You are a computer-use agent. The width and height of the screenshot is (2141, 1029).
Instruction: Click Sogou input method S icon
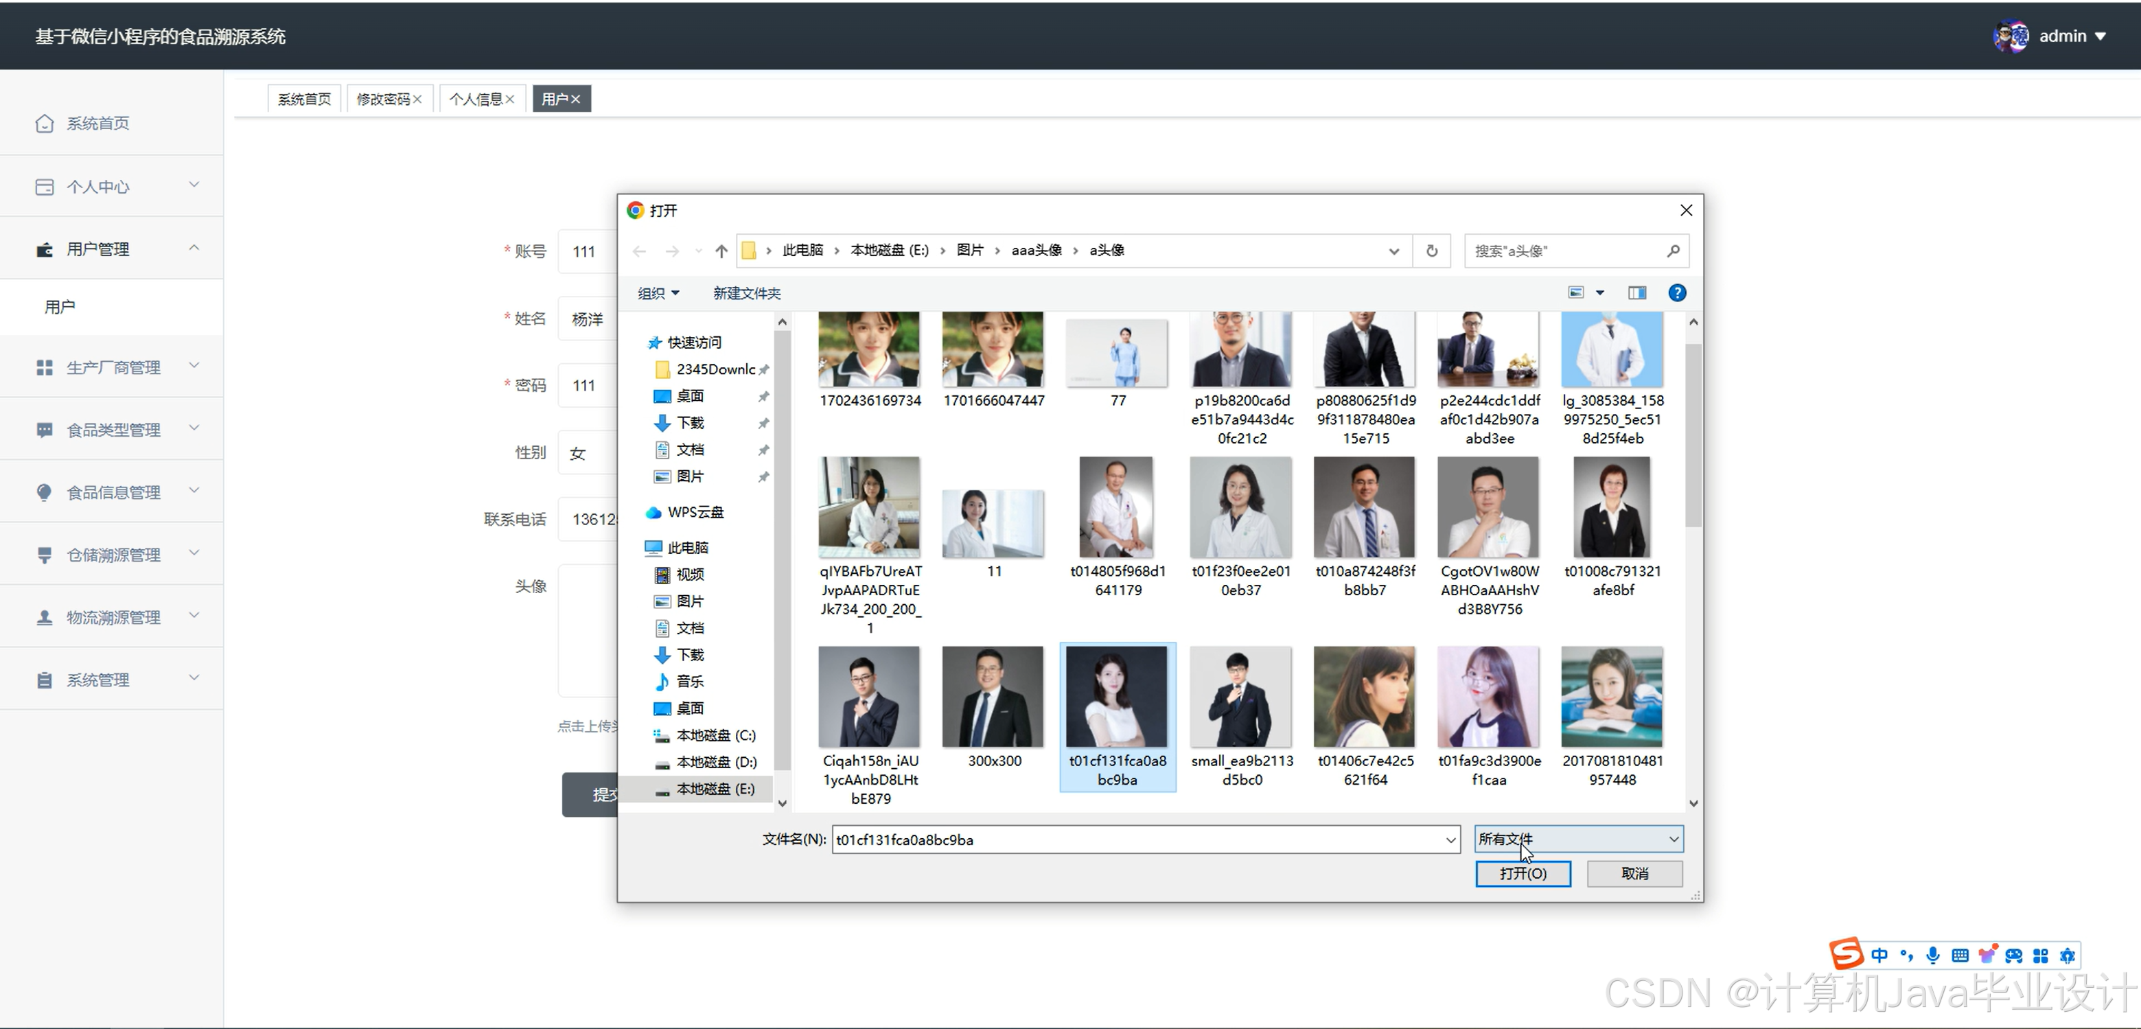pos(1846,954)
